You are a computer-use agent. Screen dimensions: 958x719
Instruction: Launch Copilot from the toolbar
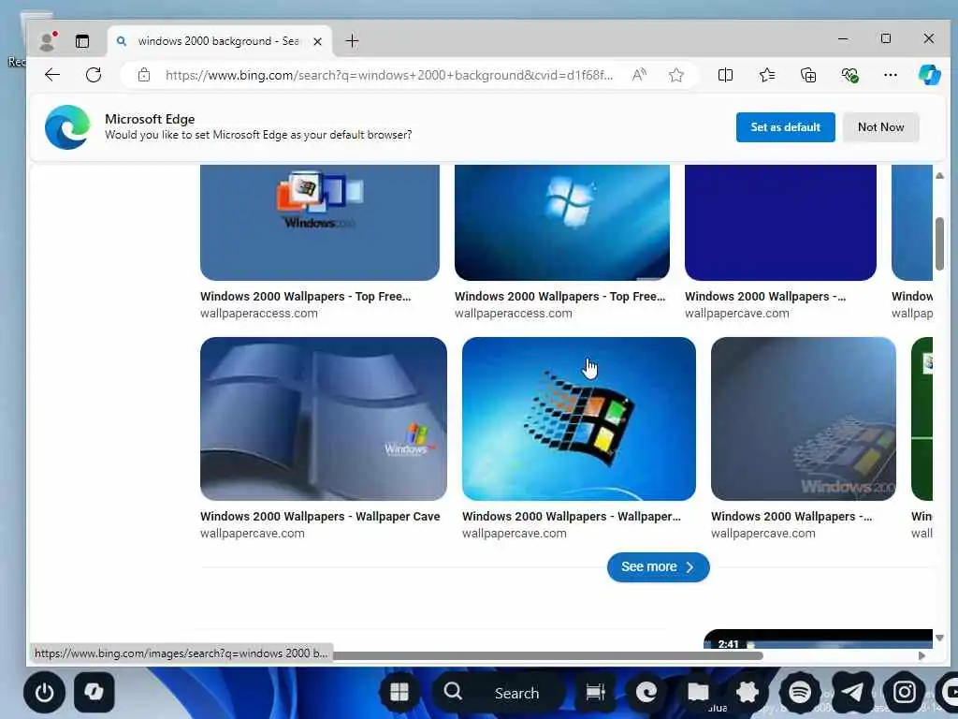(929, 75)
